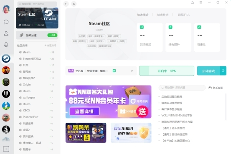Refresh the page with the reload icon
231x154 pixels.
tap(74, 4)
